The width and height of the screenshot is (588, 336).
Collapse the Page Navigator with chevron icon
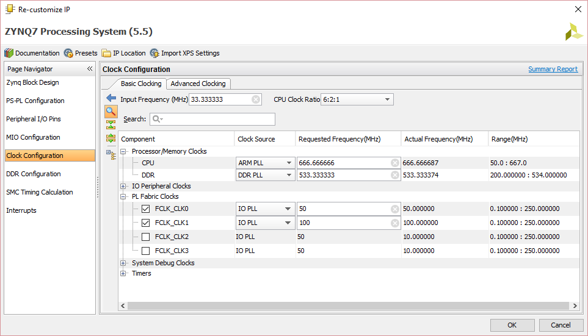tap(90, 68)
